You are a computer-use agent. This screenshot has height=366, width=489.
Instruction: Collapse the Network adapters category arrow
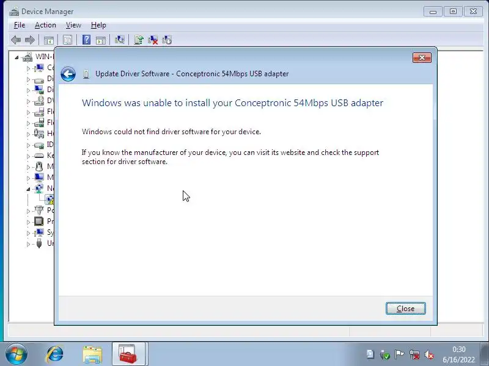coord(28,189)
